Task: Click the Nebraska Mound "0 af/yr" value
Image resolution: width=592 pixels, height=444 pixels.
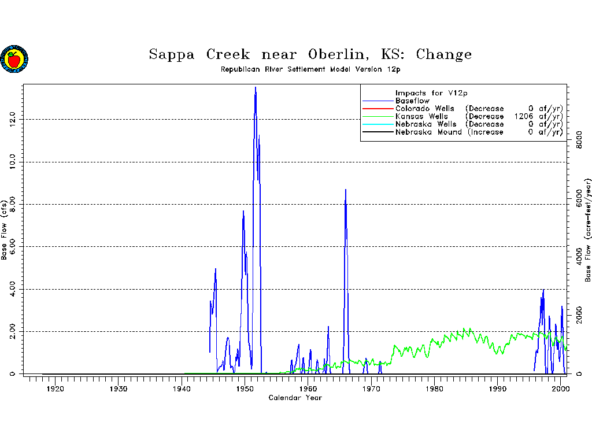Action: pyautogui.click(x=546, y=132)
